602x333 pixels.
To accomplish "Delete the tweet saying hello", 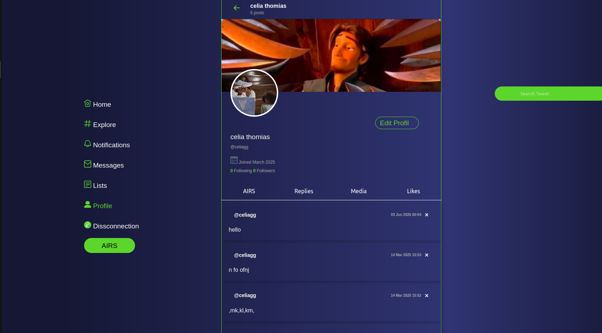I will [426, 215].
